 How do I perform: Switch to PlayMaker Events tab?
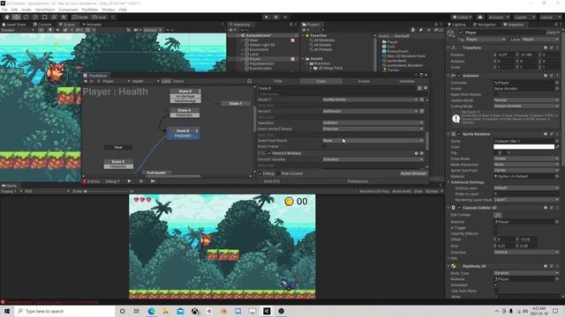(364, 81)
